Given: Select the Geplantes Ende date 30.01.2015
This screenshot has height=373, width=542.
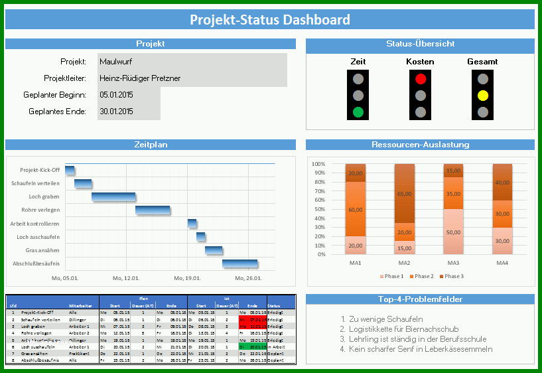Looking at the screenshot, I should coord(129,112).
